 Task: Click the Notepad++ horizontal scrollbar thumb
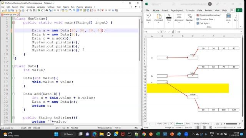click(x=28, y=124)
